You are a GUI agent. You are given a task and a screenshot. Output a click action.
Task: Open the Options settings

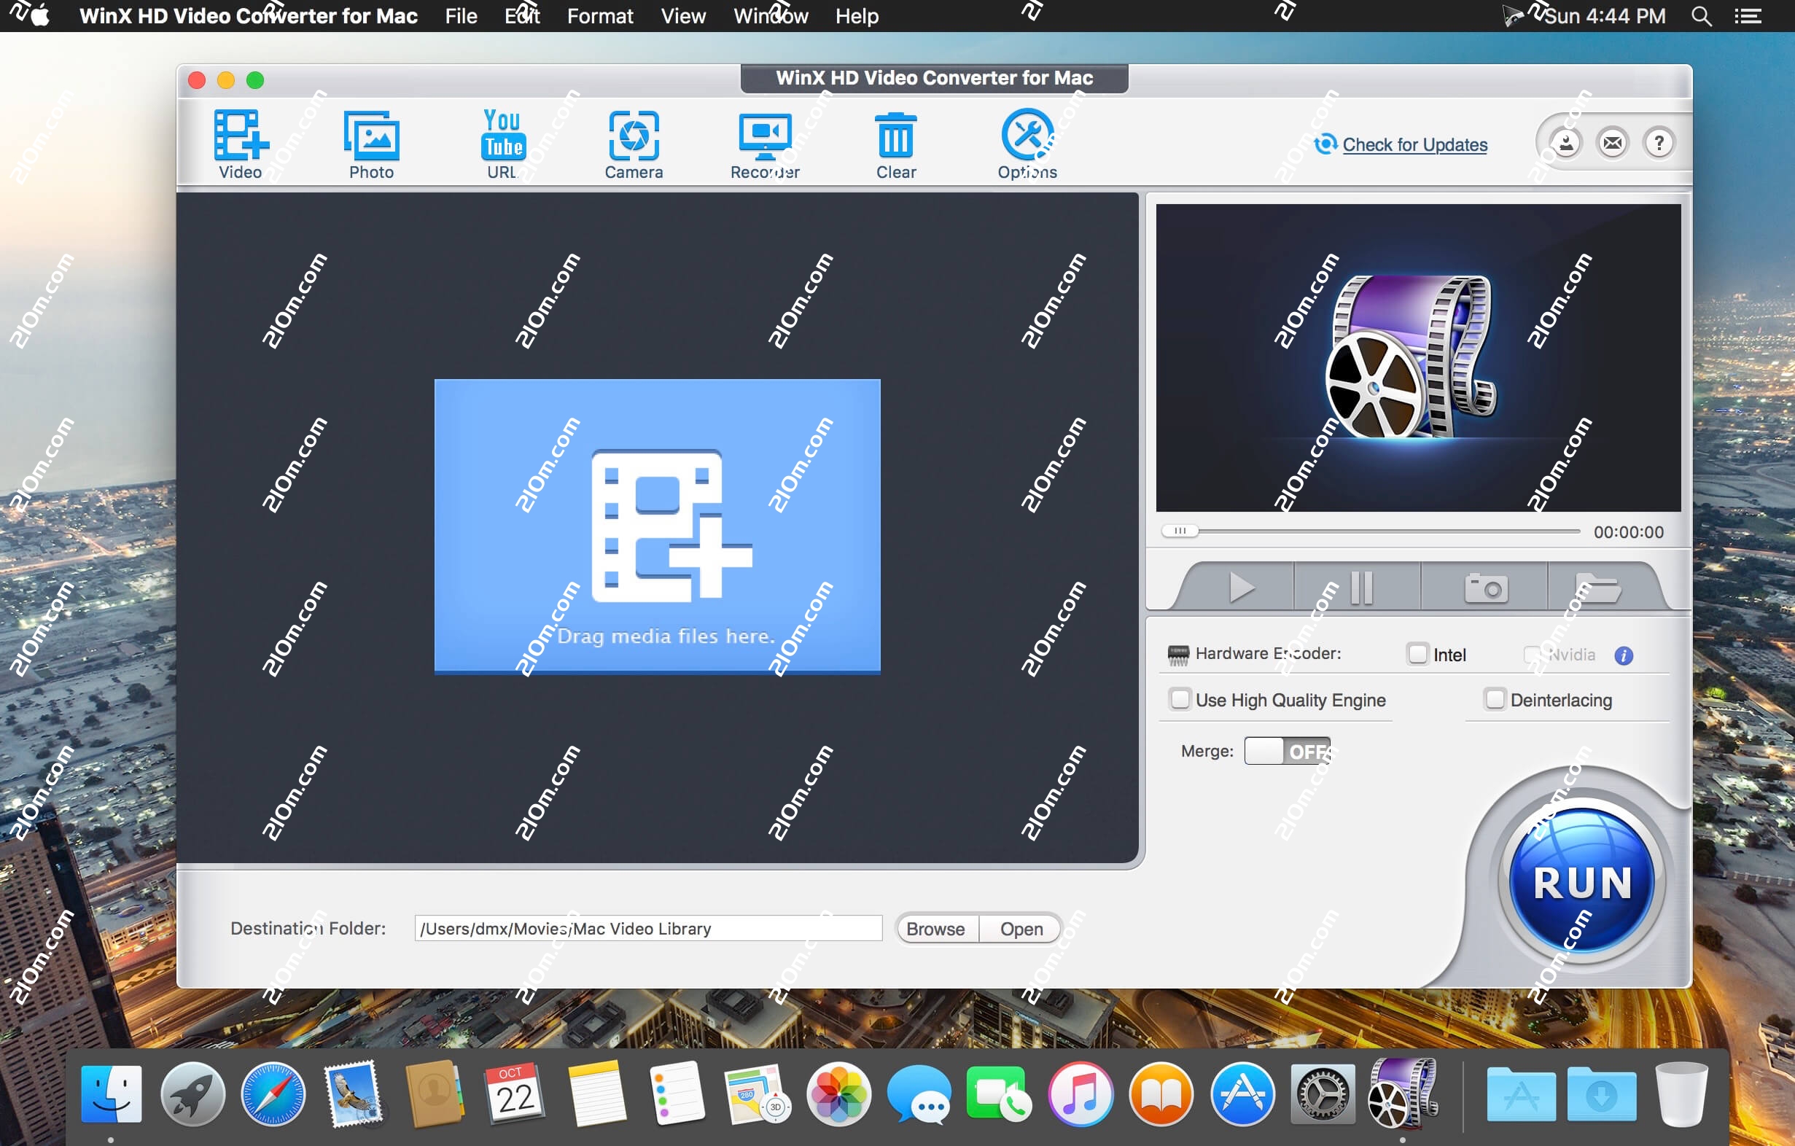(x=1027, y=144)
